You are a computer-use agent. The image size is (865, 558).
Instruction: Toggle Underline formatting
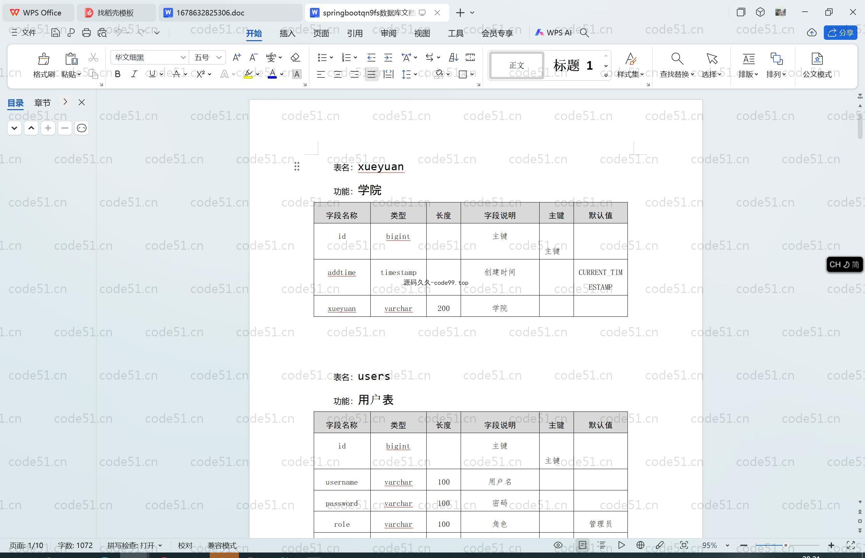pos(152,74)
